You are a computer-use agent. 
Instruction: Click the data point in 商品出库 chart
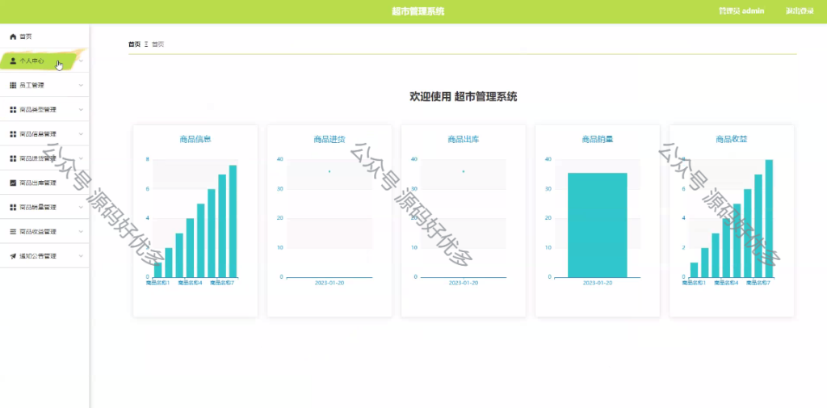464,171
